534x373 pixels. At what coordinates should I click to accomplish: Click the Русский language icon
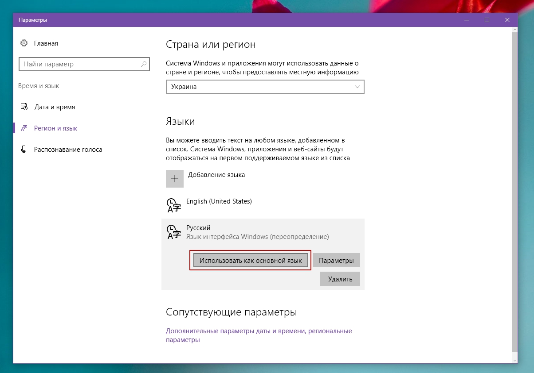click(x=173, y=232)
